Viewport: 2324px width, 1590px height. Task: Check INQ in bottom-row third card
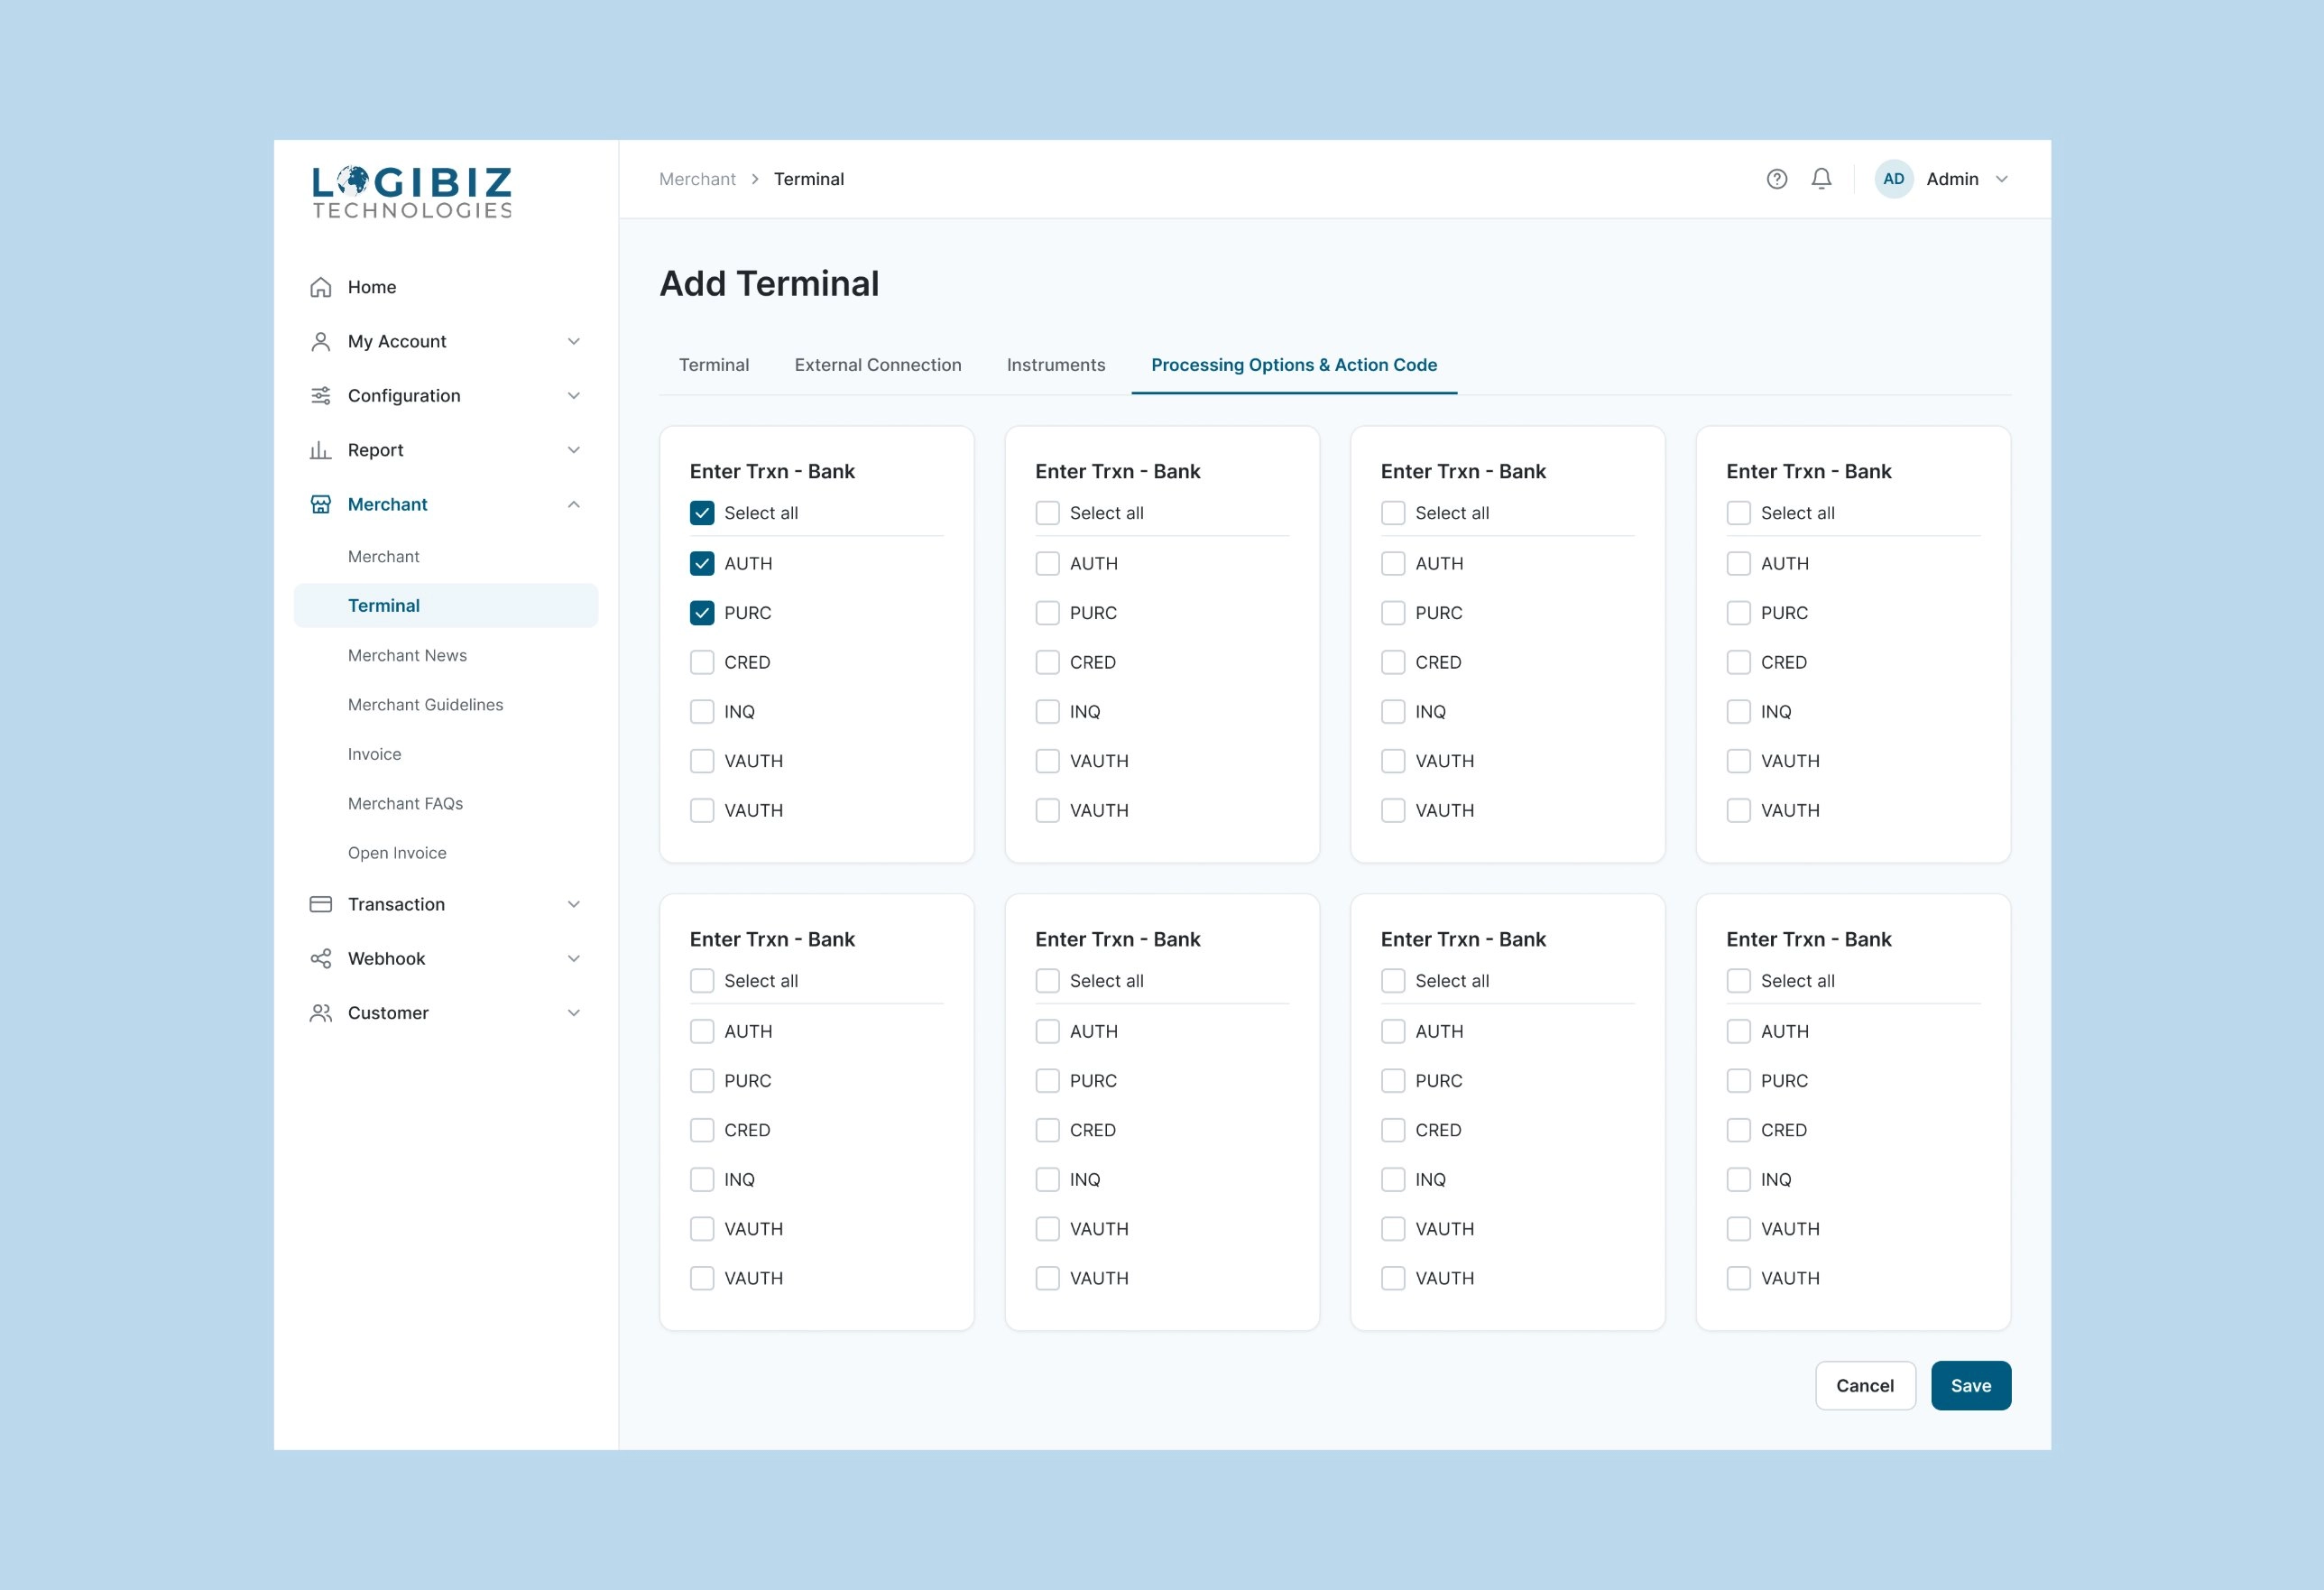pyautogui.click(x=1393, y=1180)
